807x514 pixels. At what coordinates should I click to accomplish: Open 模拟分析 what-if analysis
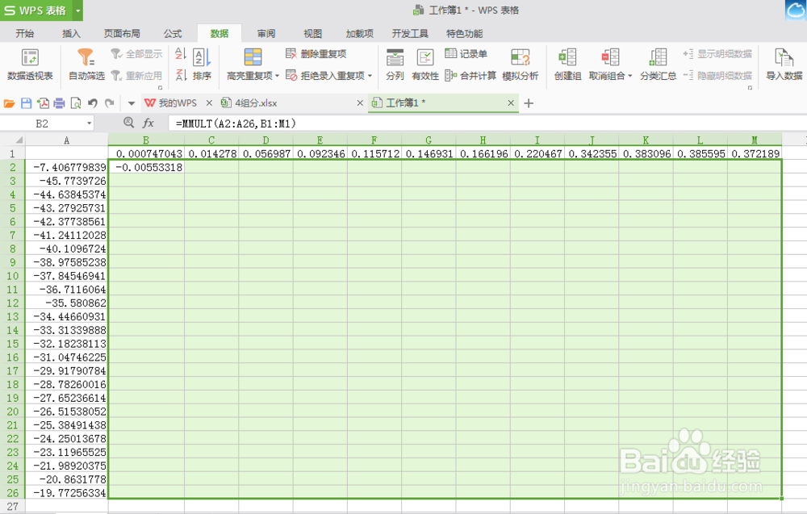point(521,65)
